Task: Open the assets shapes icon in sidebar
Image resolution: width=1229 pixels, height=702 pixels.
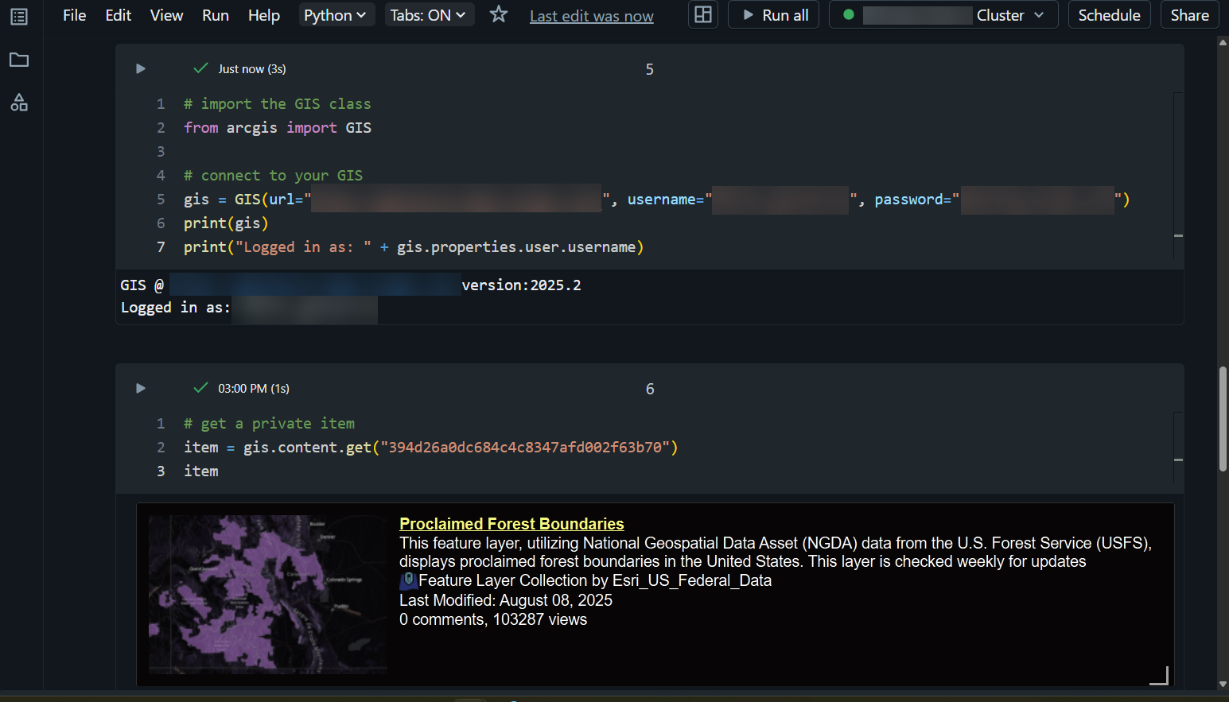Action: (19, 103)
